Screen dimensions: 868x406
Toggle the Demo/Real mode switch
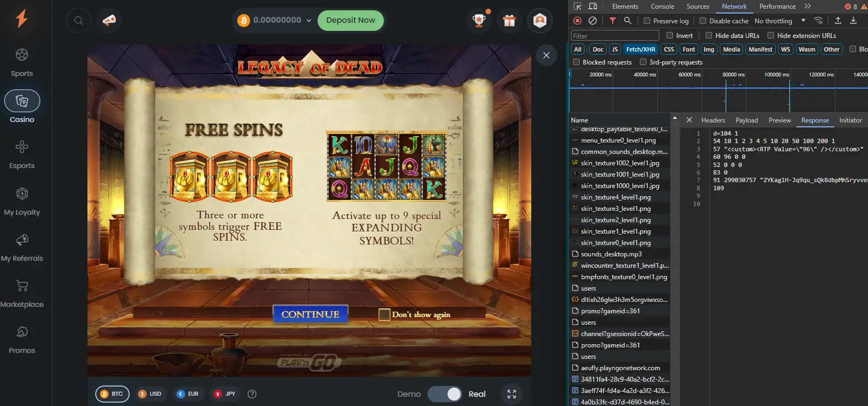click(x=445, y=394)
